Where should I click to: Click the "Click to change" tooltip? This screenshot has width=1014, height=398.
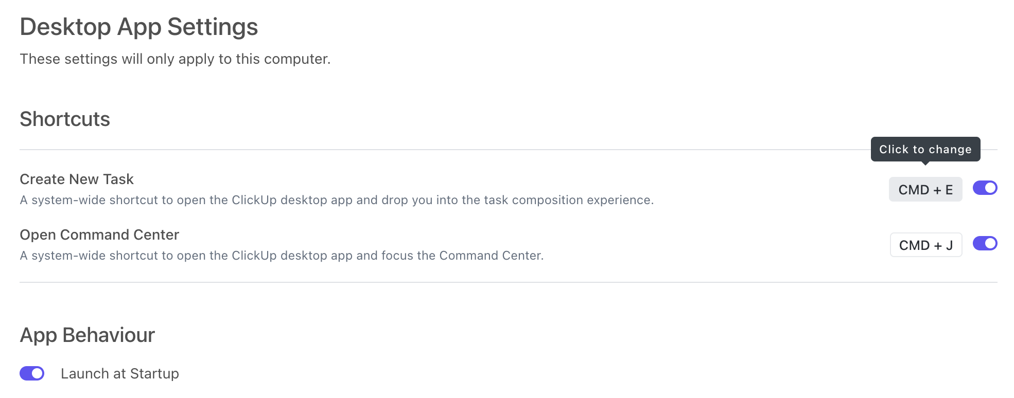[925, 149]
